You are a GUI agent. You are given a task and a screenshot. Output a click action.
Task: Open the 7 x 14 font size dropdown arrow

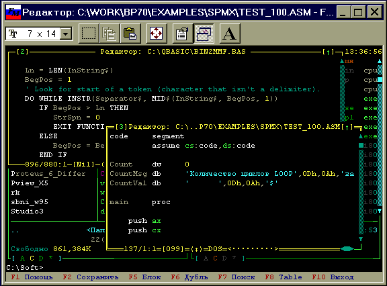click(66, 34)
